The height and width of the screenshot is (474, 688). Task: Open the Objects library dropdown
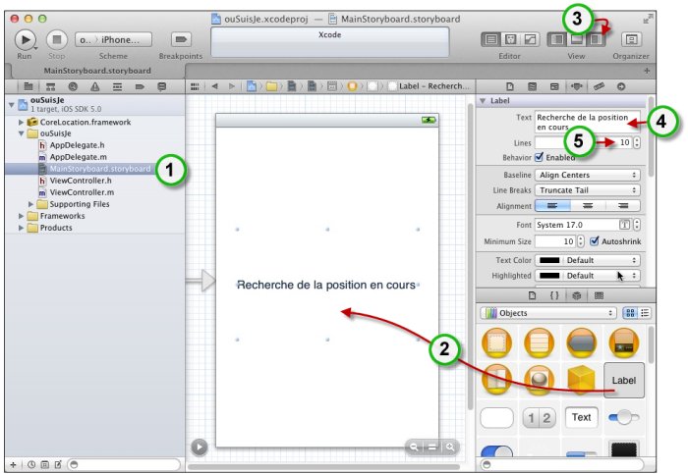click(548, 313)
